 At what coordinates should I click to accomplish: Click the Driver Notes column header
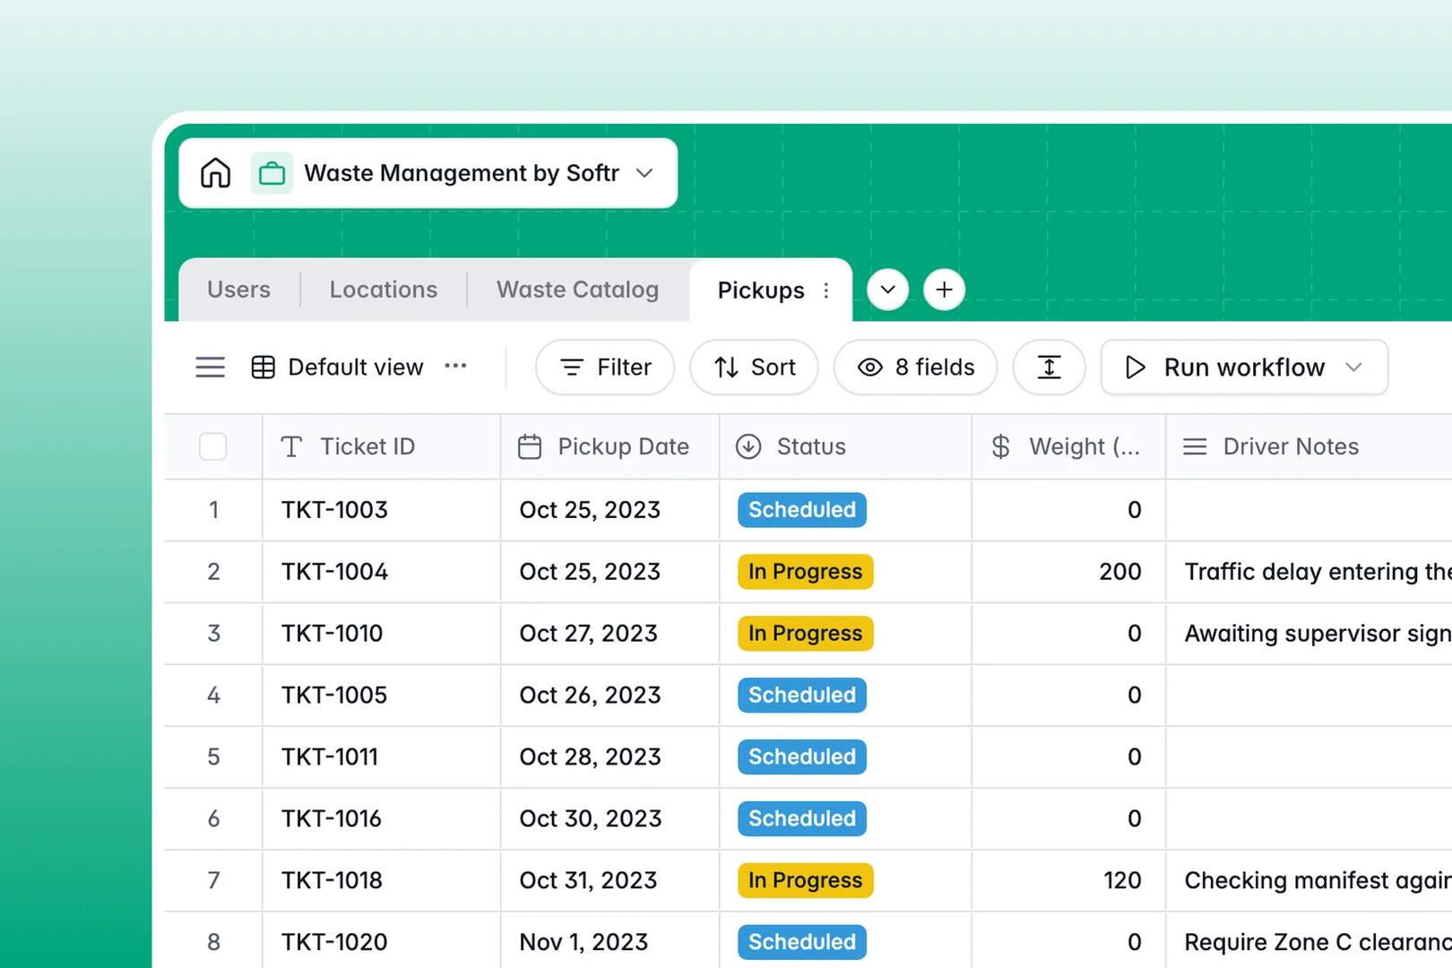tap(1309, 446)
